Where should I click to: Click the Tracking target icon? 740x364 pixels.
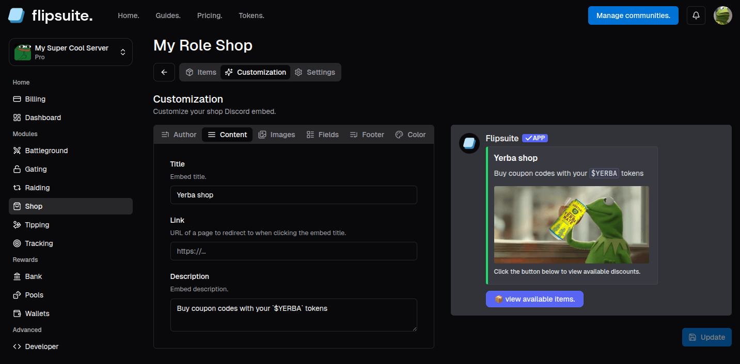click(17, 243)
